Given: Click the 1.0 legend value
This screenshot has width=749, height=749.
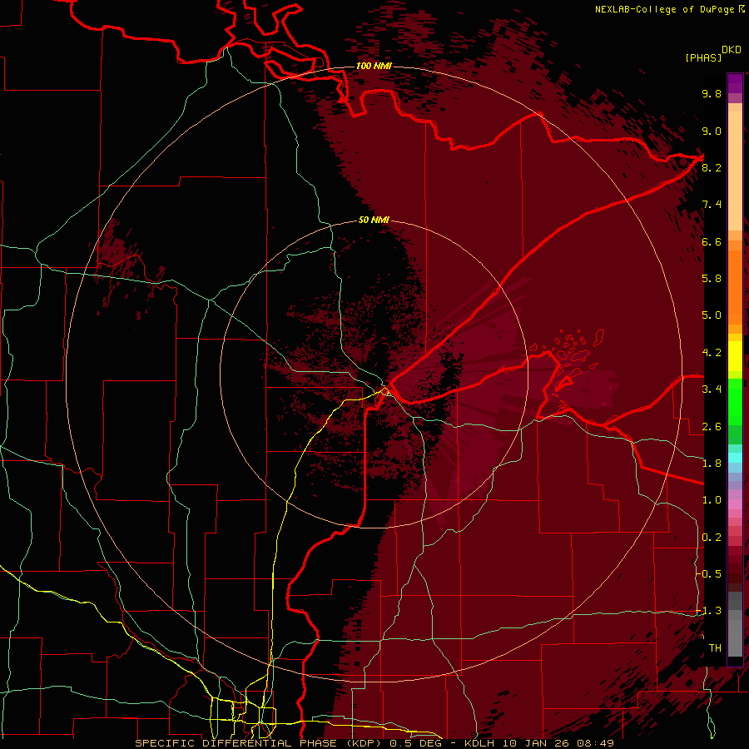Looking at the screenshot, I should 712,500.
